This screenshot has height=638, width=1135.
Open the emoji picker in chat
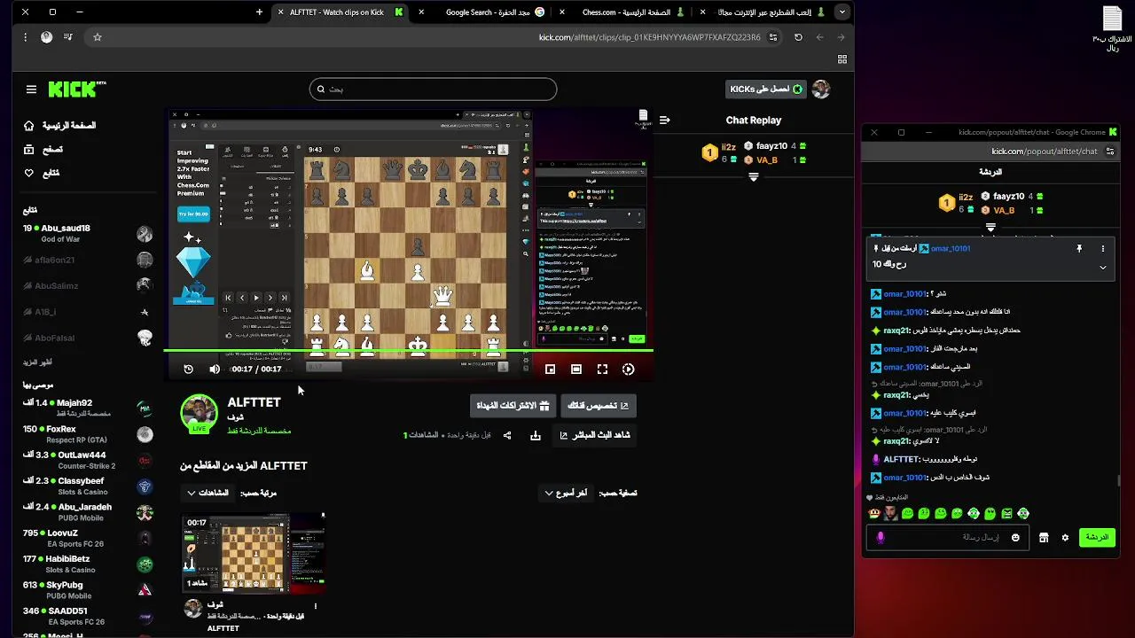coord(1015,537)
